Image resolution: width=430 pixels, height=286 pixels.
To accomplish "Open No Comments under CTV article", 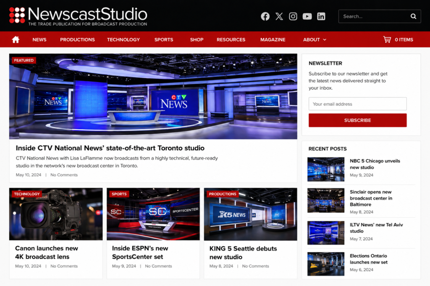I will coord(64,175).
